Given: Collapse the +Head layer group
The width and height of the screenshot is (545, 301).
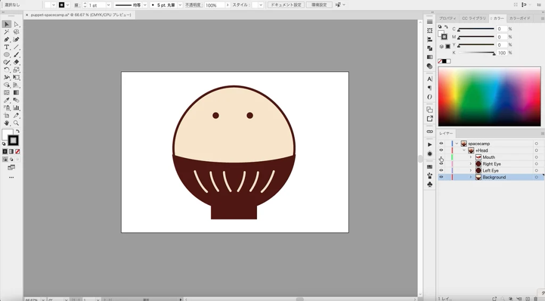Looking at the screenshot, I should point(464,150).
